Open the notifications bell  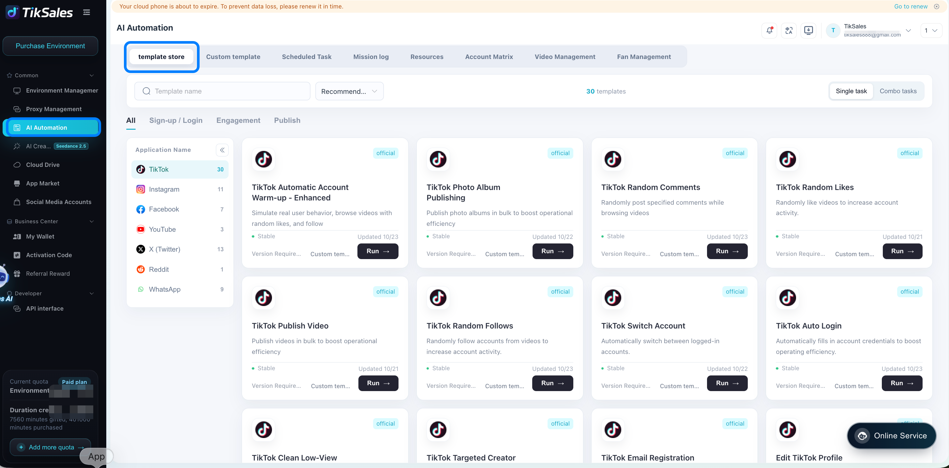pos(769,31)
